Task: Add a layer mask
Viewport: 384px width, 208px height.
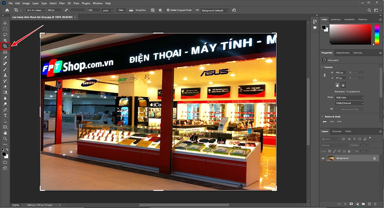Action: (x=351, y=204)
